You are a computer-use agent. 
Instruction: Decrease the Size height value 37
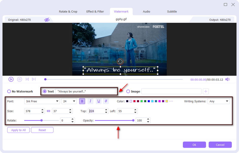(x=70, y=112)
